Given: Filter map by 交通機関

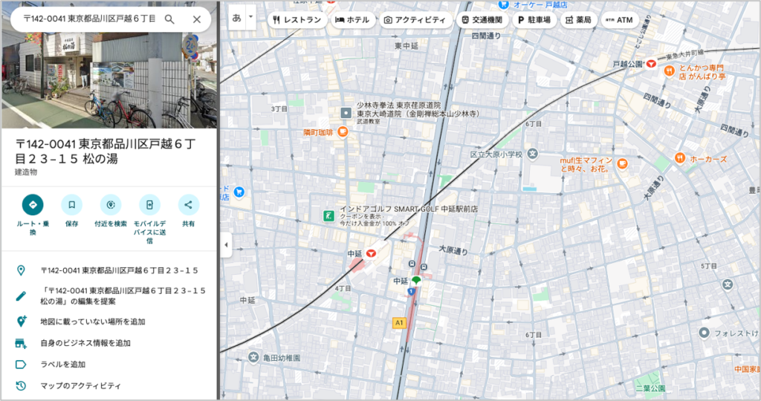Looking at the screenshot, I should click(x=482, y=20).
